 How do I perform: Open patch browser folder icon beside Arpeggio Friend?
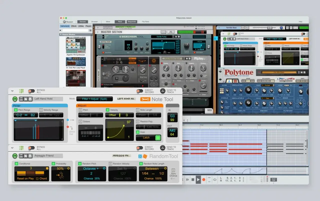click(x=26, y=156)
